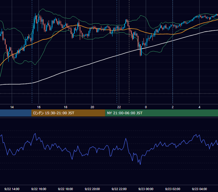The height and width of the screenshot is (192, 218).
Task: Click hour label 2 on chart axis
Action: pyautogui.click(x=173, y=107)
